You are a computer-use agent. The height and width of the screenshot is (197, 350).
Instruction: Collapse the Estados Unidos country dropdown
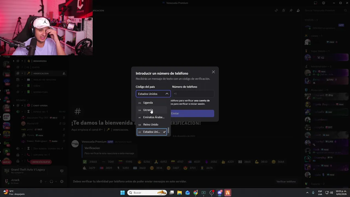click(153, 94)
